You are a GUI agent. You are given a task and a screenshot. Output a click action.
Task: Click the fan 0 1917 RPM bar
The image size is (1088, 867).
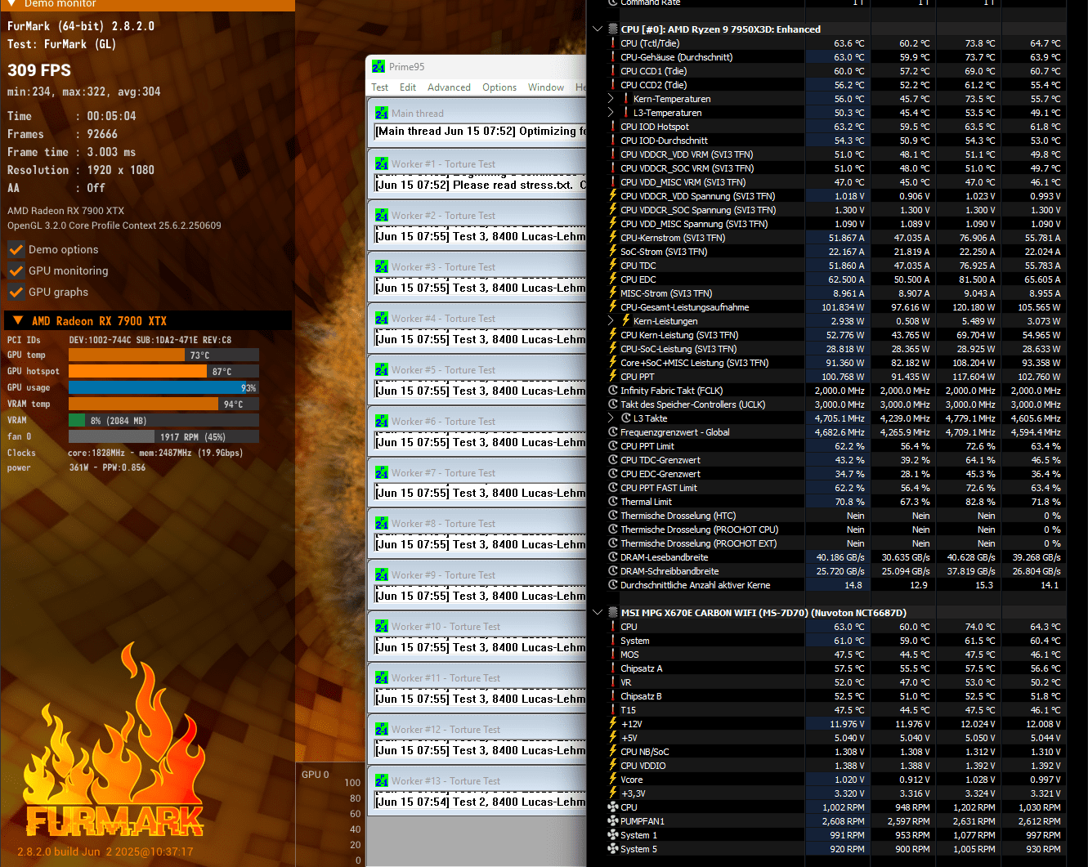point(163,436)
